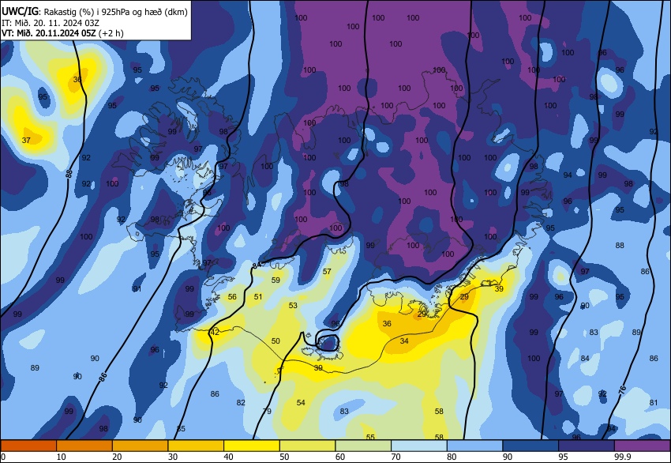Image resolution: width=671 pixels, height=463 pixels.
Task: Click the humidity value '85' on the map
Action: point(181,428)
